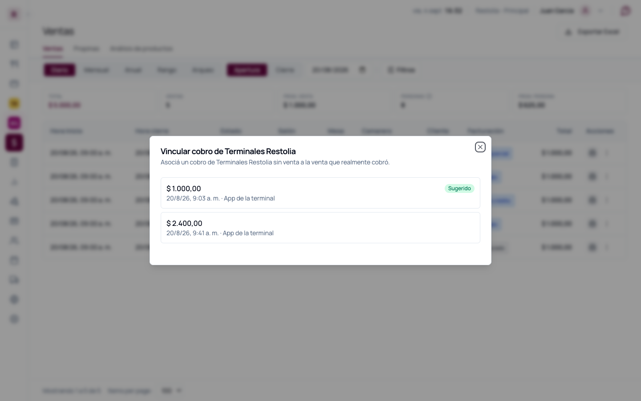Click the Exportar Excel button
Image resolution: width=641 pixels, height=401 pixels.
(592, 32)
